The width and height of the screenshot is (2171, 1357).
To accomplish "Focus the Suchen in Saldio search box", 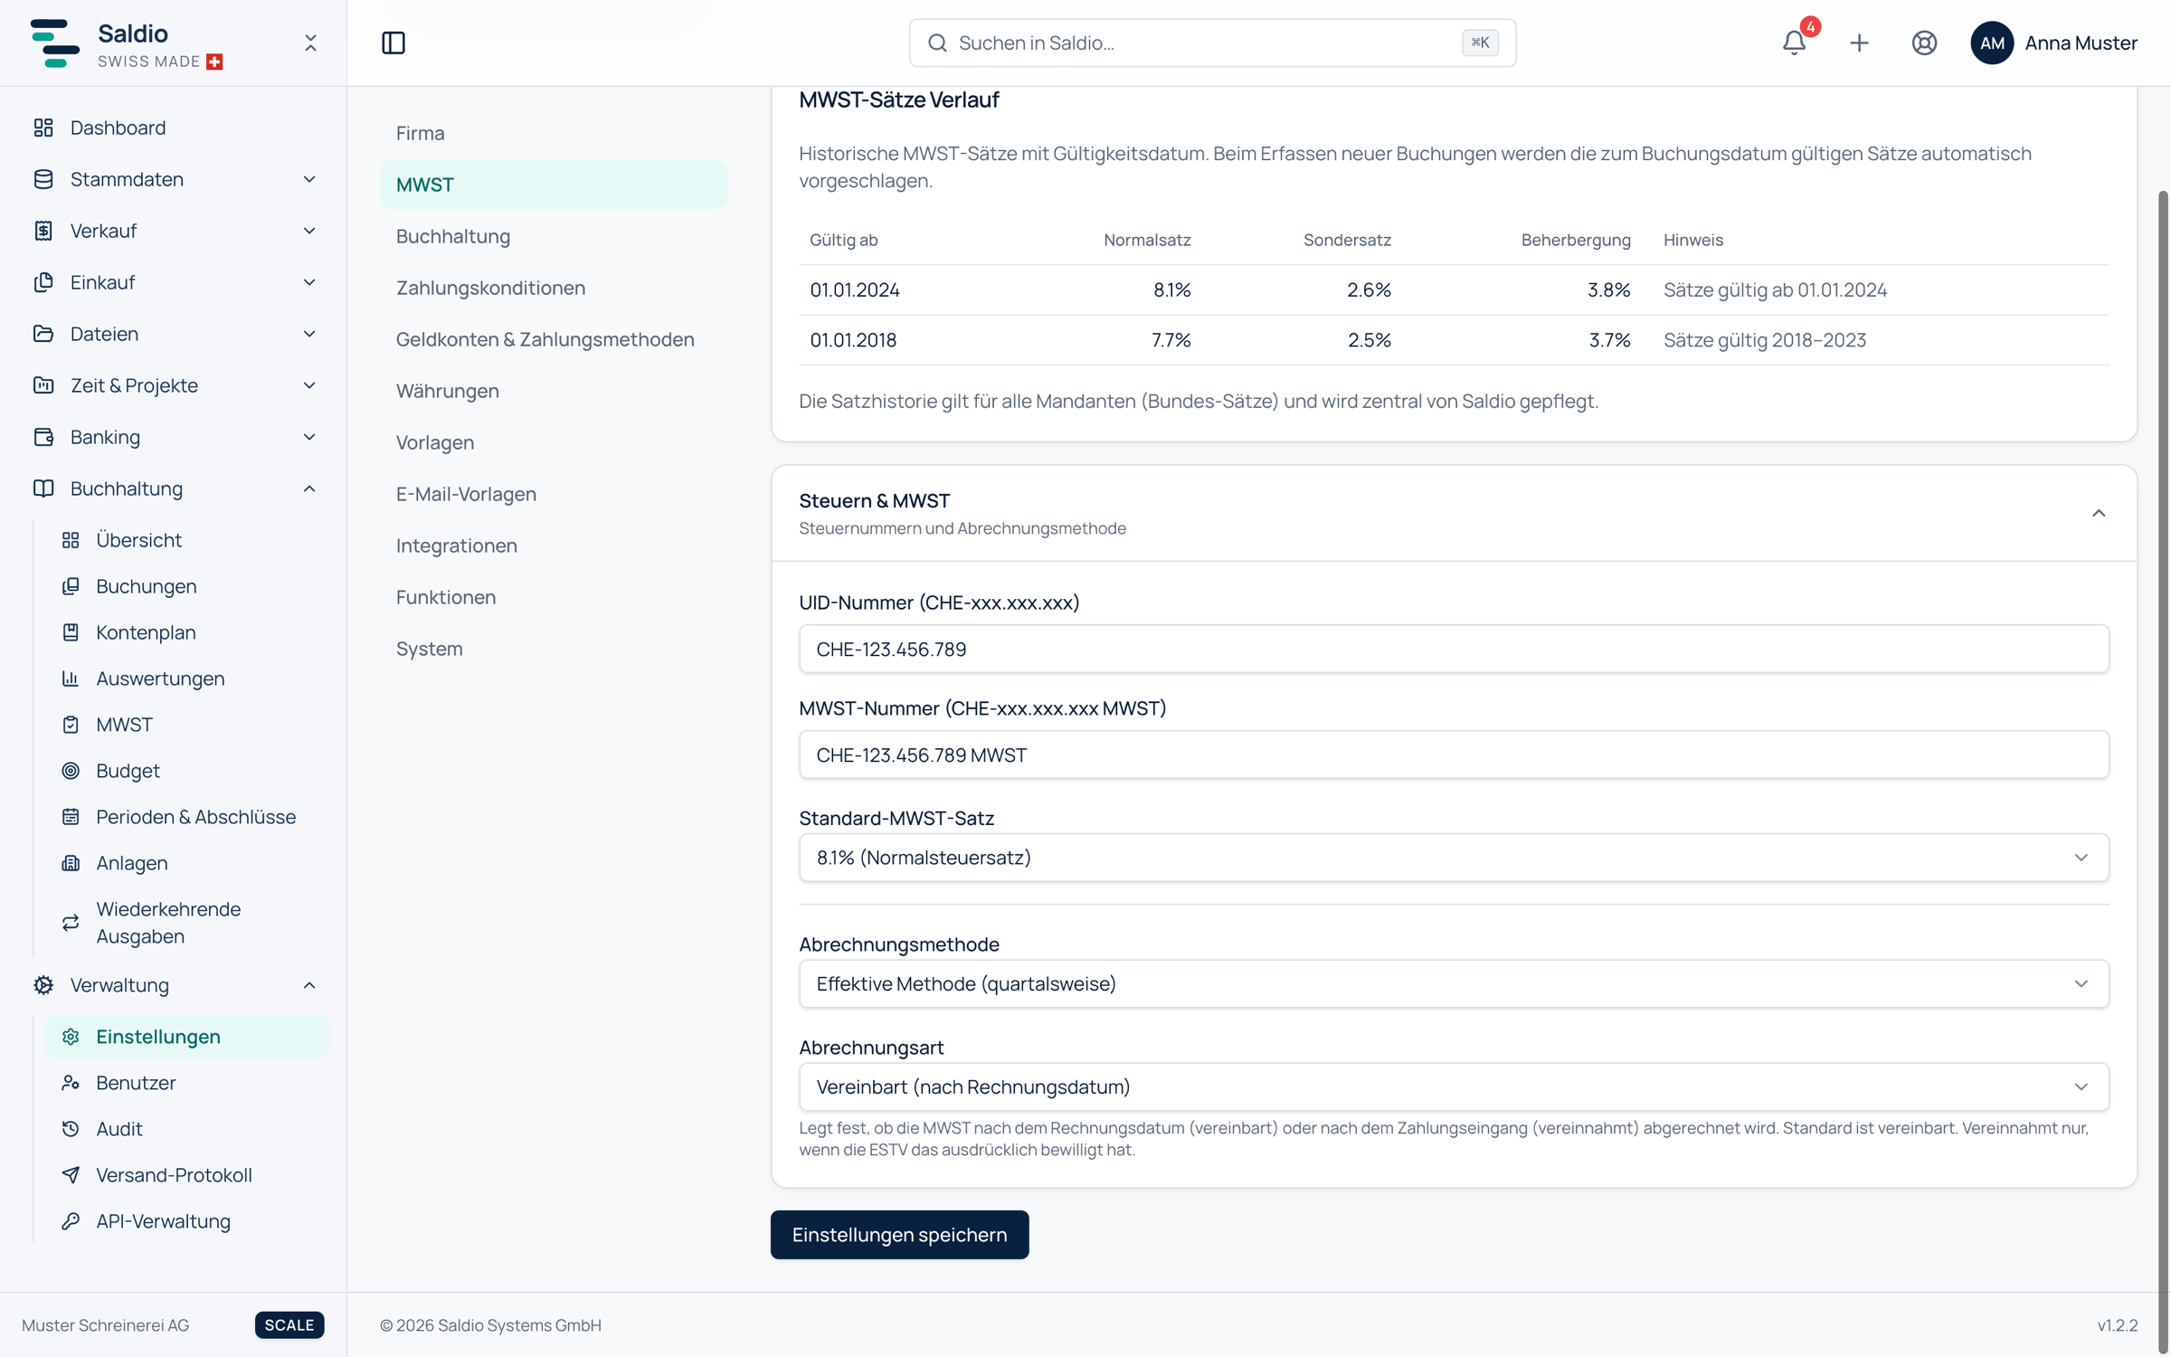I will pos(1212,43).
